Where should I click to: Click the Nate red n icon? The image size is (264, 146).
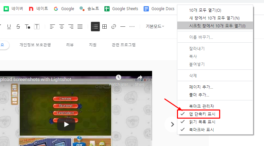coord(31,9)
